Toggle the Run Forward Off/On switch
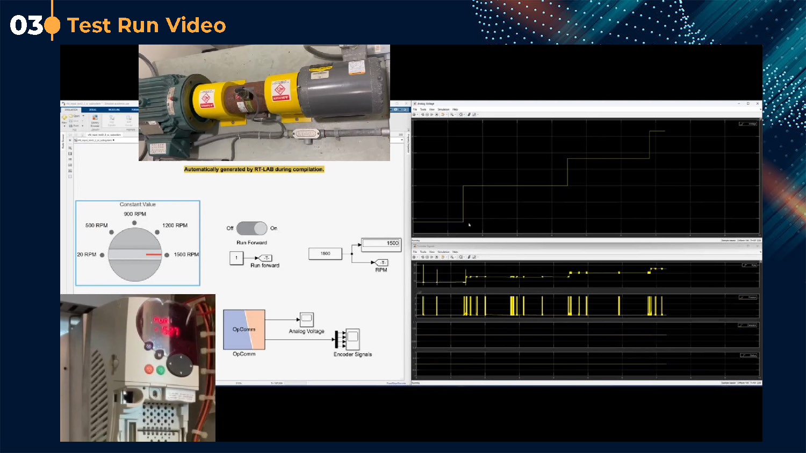The height and width of the screenshot is (453, 806). 251,228
